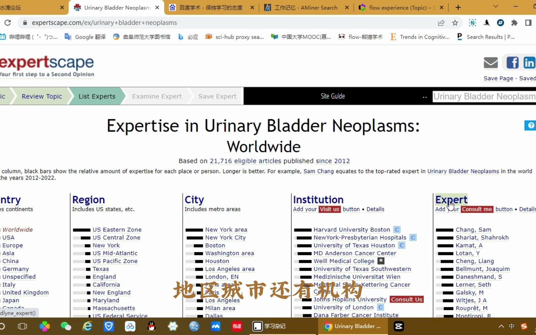Open the sci-hub proxy bookmark
Screen dimensions: 536x335
click(x=234, y=37)
